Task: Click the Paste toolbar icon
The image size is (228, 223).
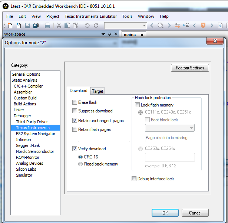Action: [76, 26]
